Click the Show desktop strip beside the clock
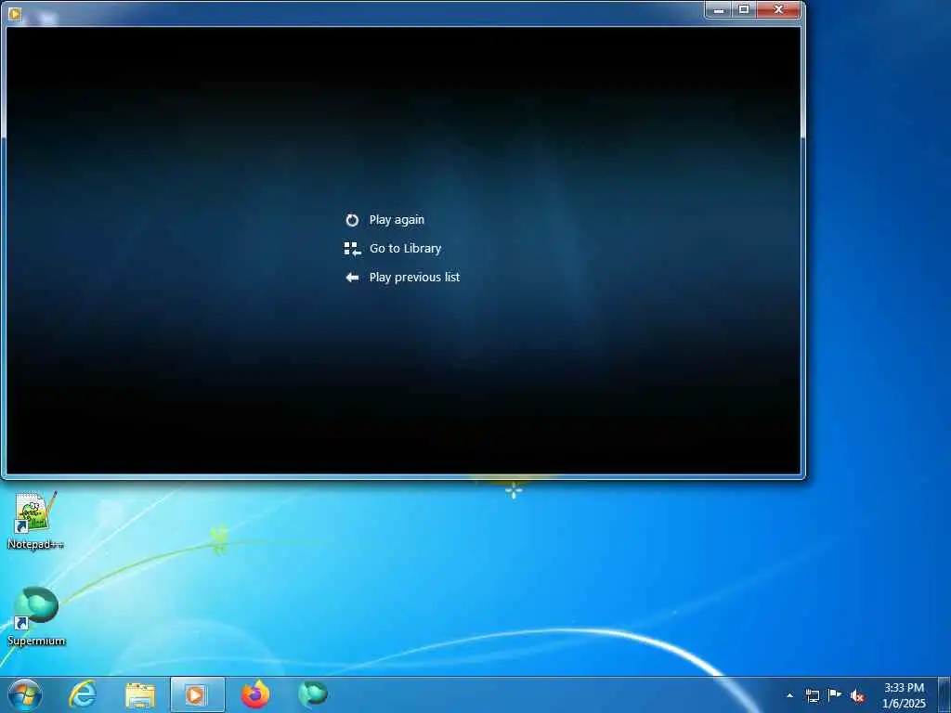The width and height of the screenshot is (951, 713). tap(944, 694)
